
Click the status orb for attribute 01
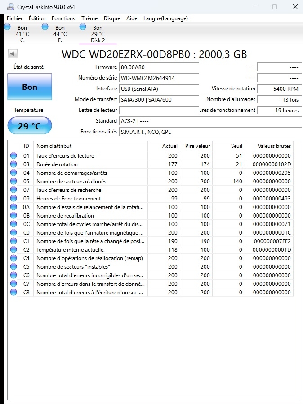pyautogui.click(x=13, y=155)
